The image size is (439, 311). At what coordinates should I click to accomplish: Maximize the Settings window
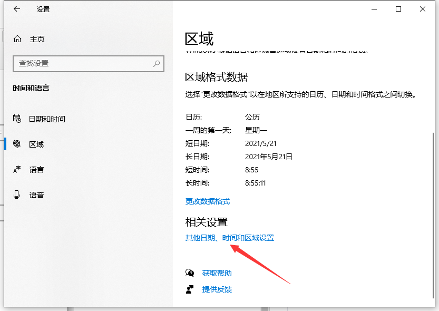point(398,9)
